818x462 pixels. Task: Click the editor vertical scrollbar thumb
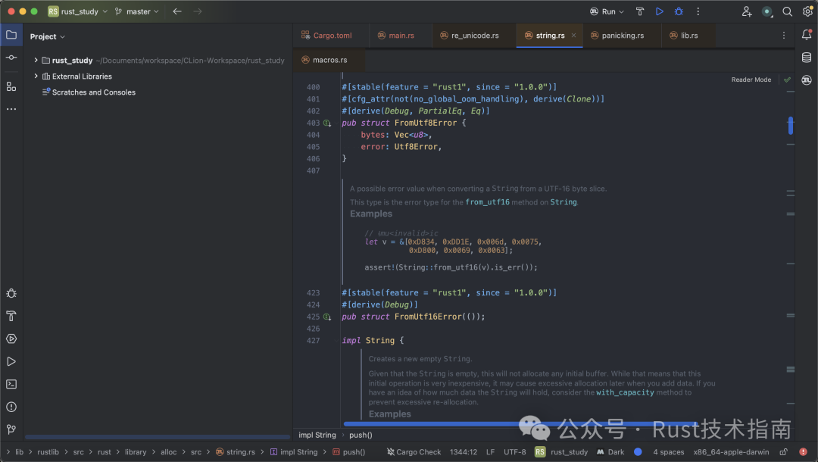(x=790, y=126)
